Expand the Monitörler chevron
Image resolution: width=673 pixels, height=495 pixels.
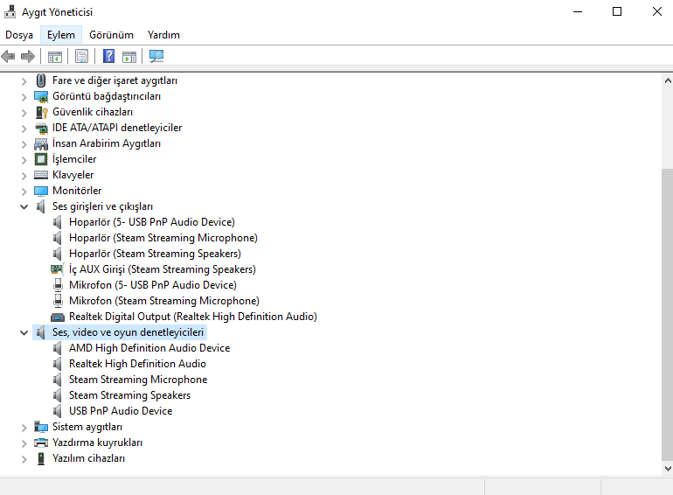[x=24, y=191]
